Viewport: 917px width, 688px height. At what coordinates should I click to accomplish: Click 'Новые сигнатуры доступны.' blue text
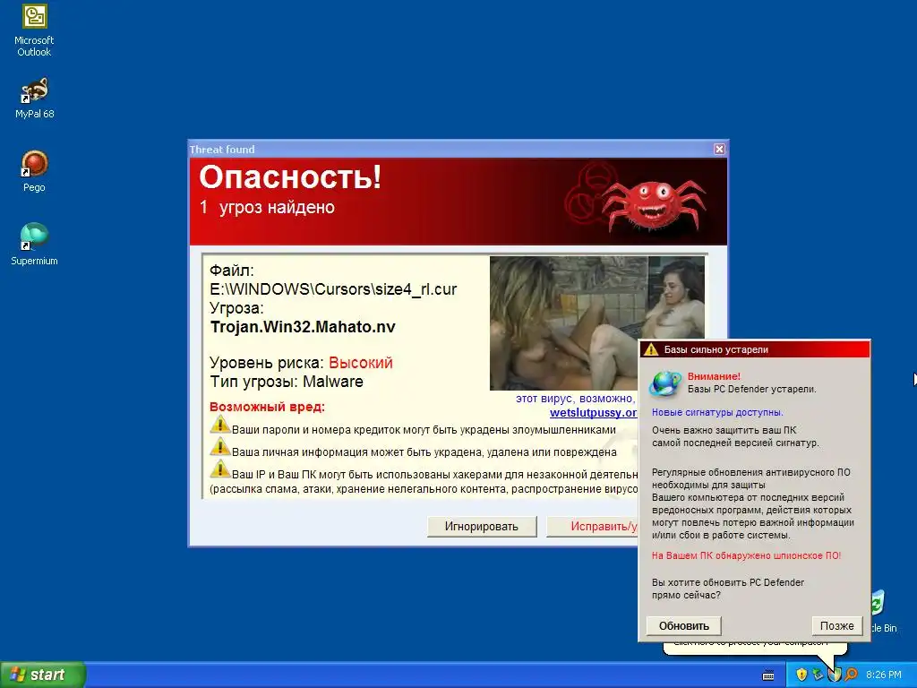coord(717,412)
